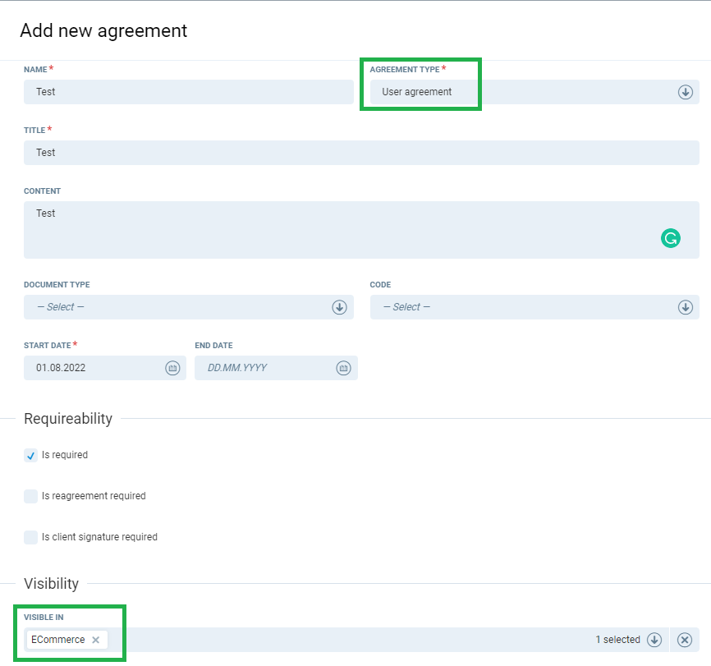Viewport: 711px width, 666px height.
Task: Open the End Date calendar picker
Action: [343, 368]
